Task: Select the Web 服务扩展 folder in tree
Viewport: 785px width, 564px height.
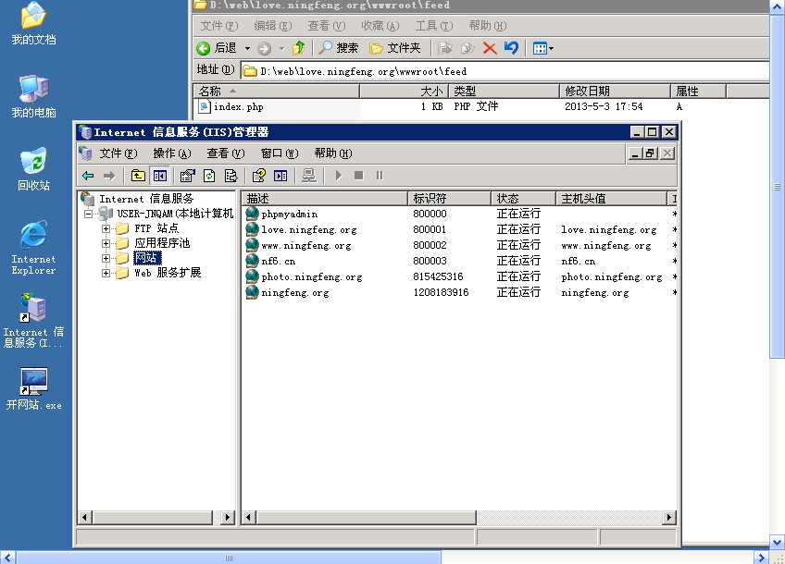Action: coord(168,273)
